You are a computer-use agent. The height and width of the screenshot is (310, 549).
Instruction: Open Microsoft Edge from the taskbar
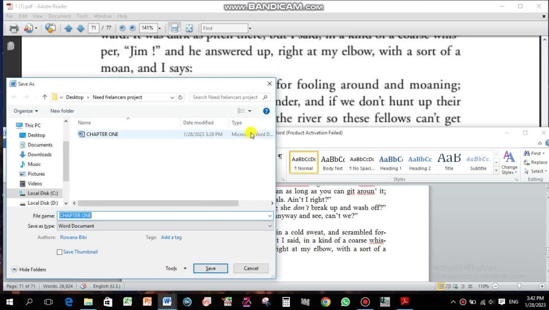[x=69, y=302]
